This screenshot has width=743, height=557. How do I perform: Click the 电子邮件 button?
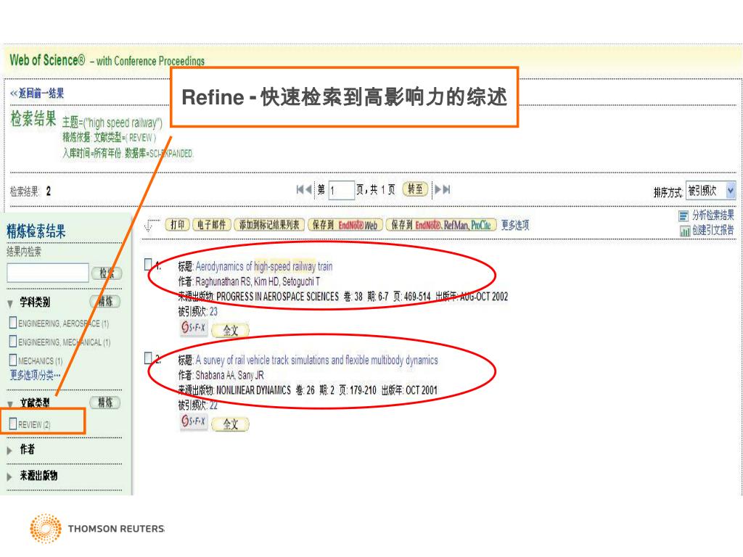(x=211, y=225)
